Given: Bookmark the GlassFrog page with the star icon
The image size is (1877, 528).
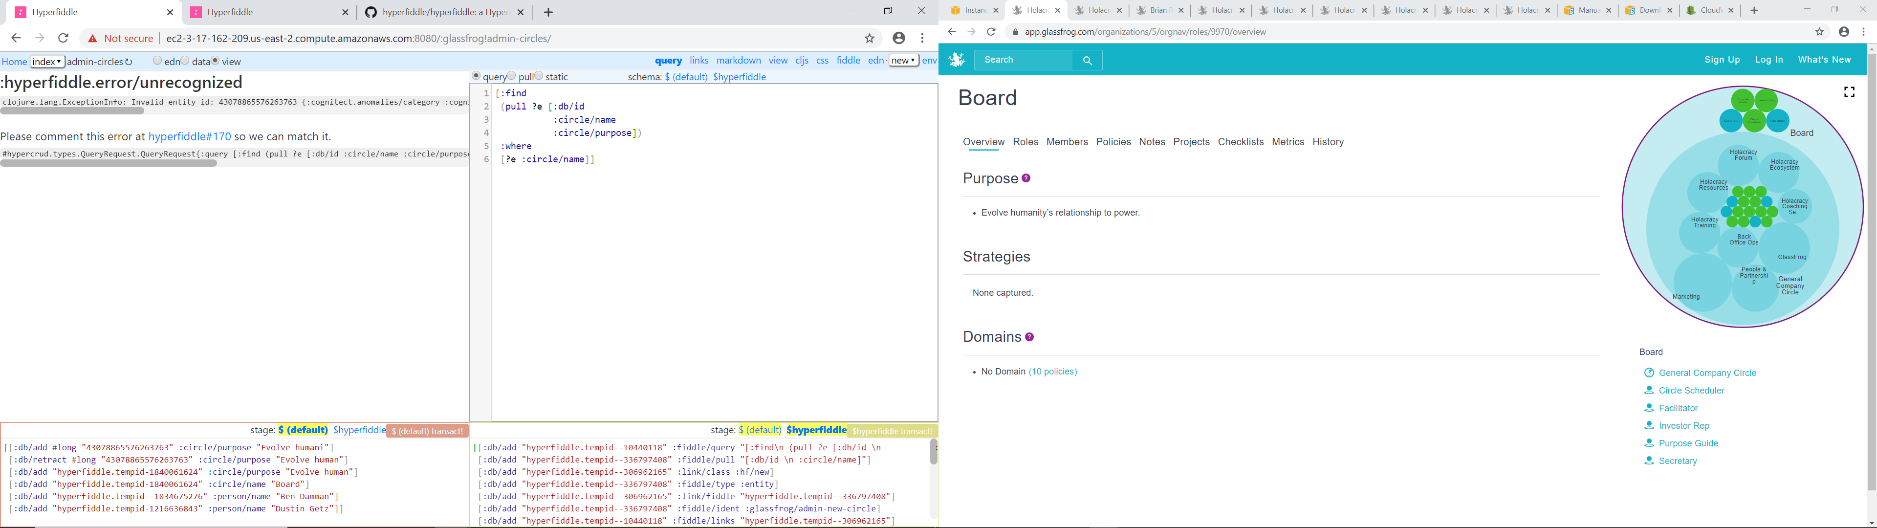Looking at the screenshot, I should (x=1819, y=32).
